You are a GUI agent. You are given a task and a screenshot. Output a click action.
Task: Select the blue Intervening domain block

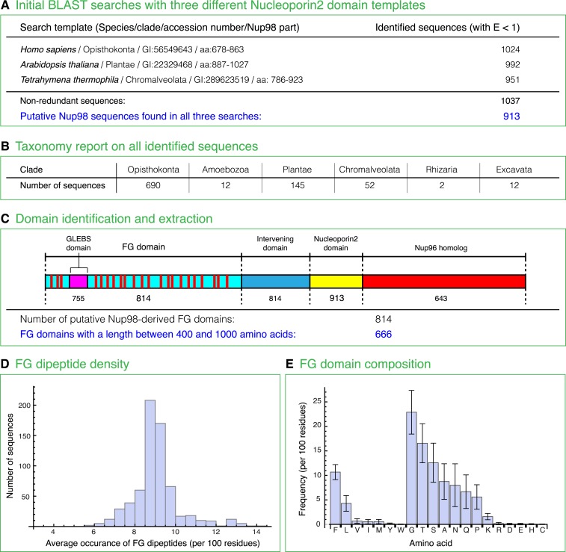coord(275,282)
